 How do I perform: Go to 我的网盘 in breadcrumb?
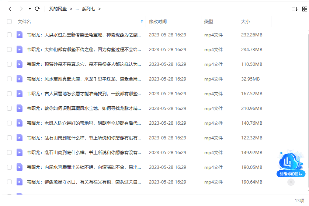(58, 9)
